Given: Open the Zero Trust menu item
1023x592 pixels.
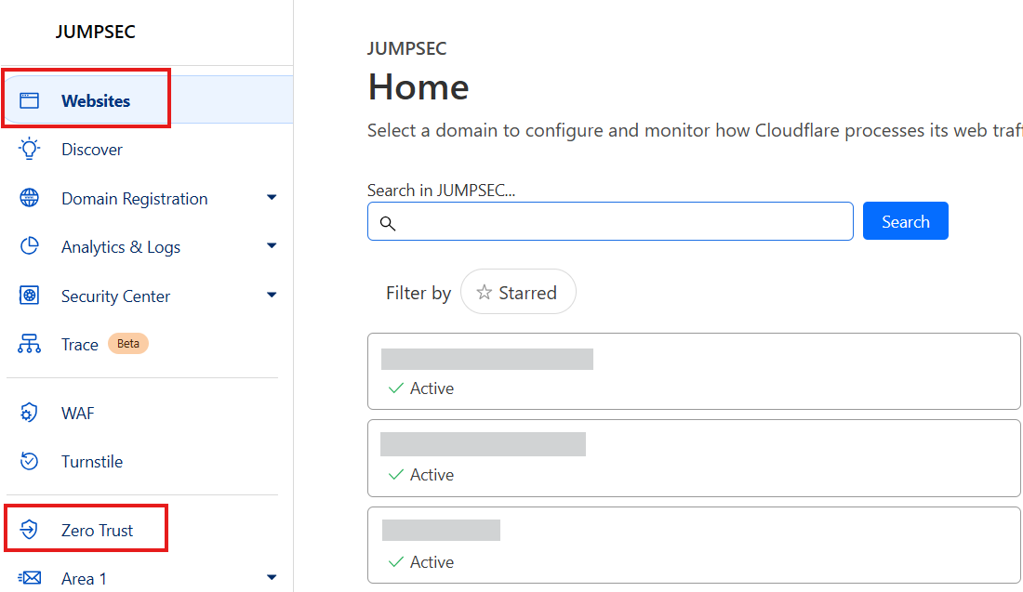Looking at the screenshot, I should pos(97,531).
